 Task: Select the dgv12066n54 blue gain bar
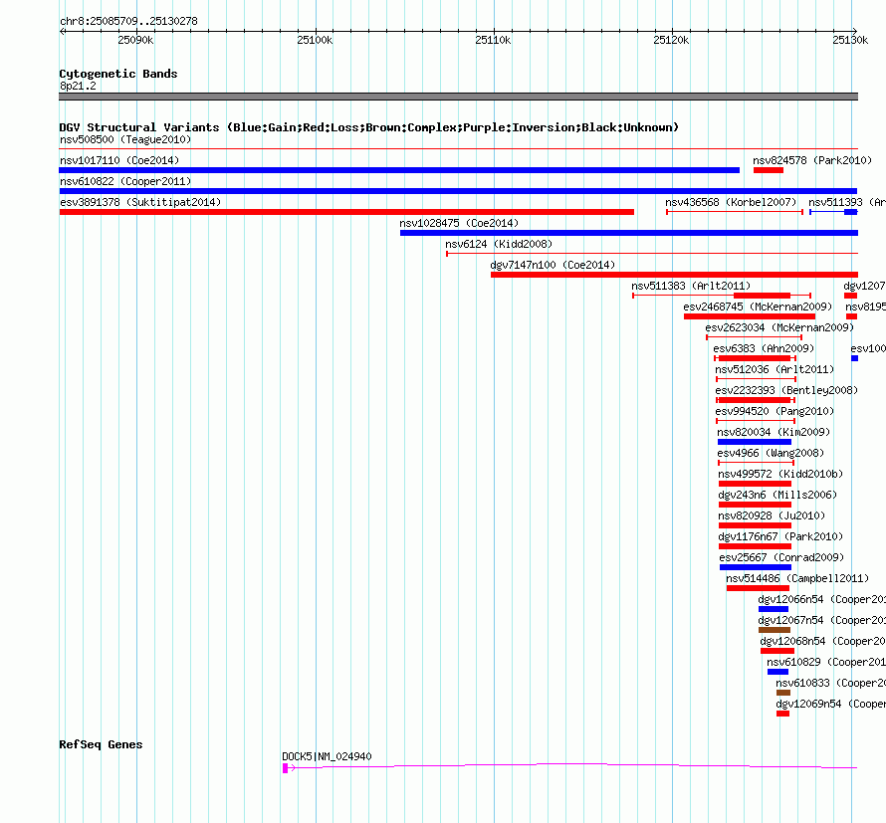click(773, 609)
